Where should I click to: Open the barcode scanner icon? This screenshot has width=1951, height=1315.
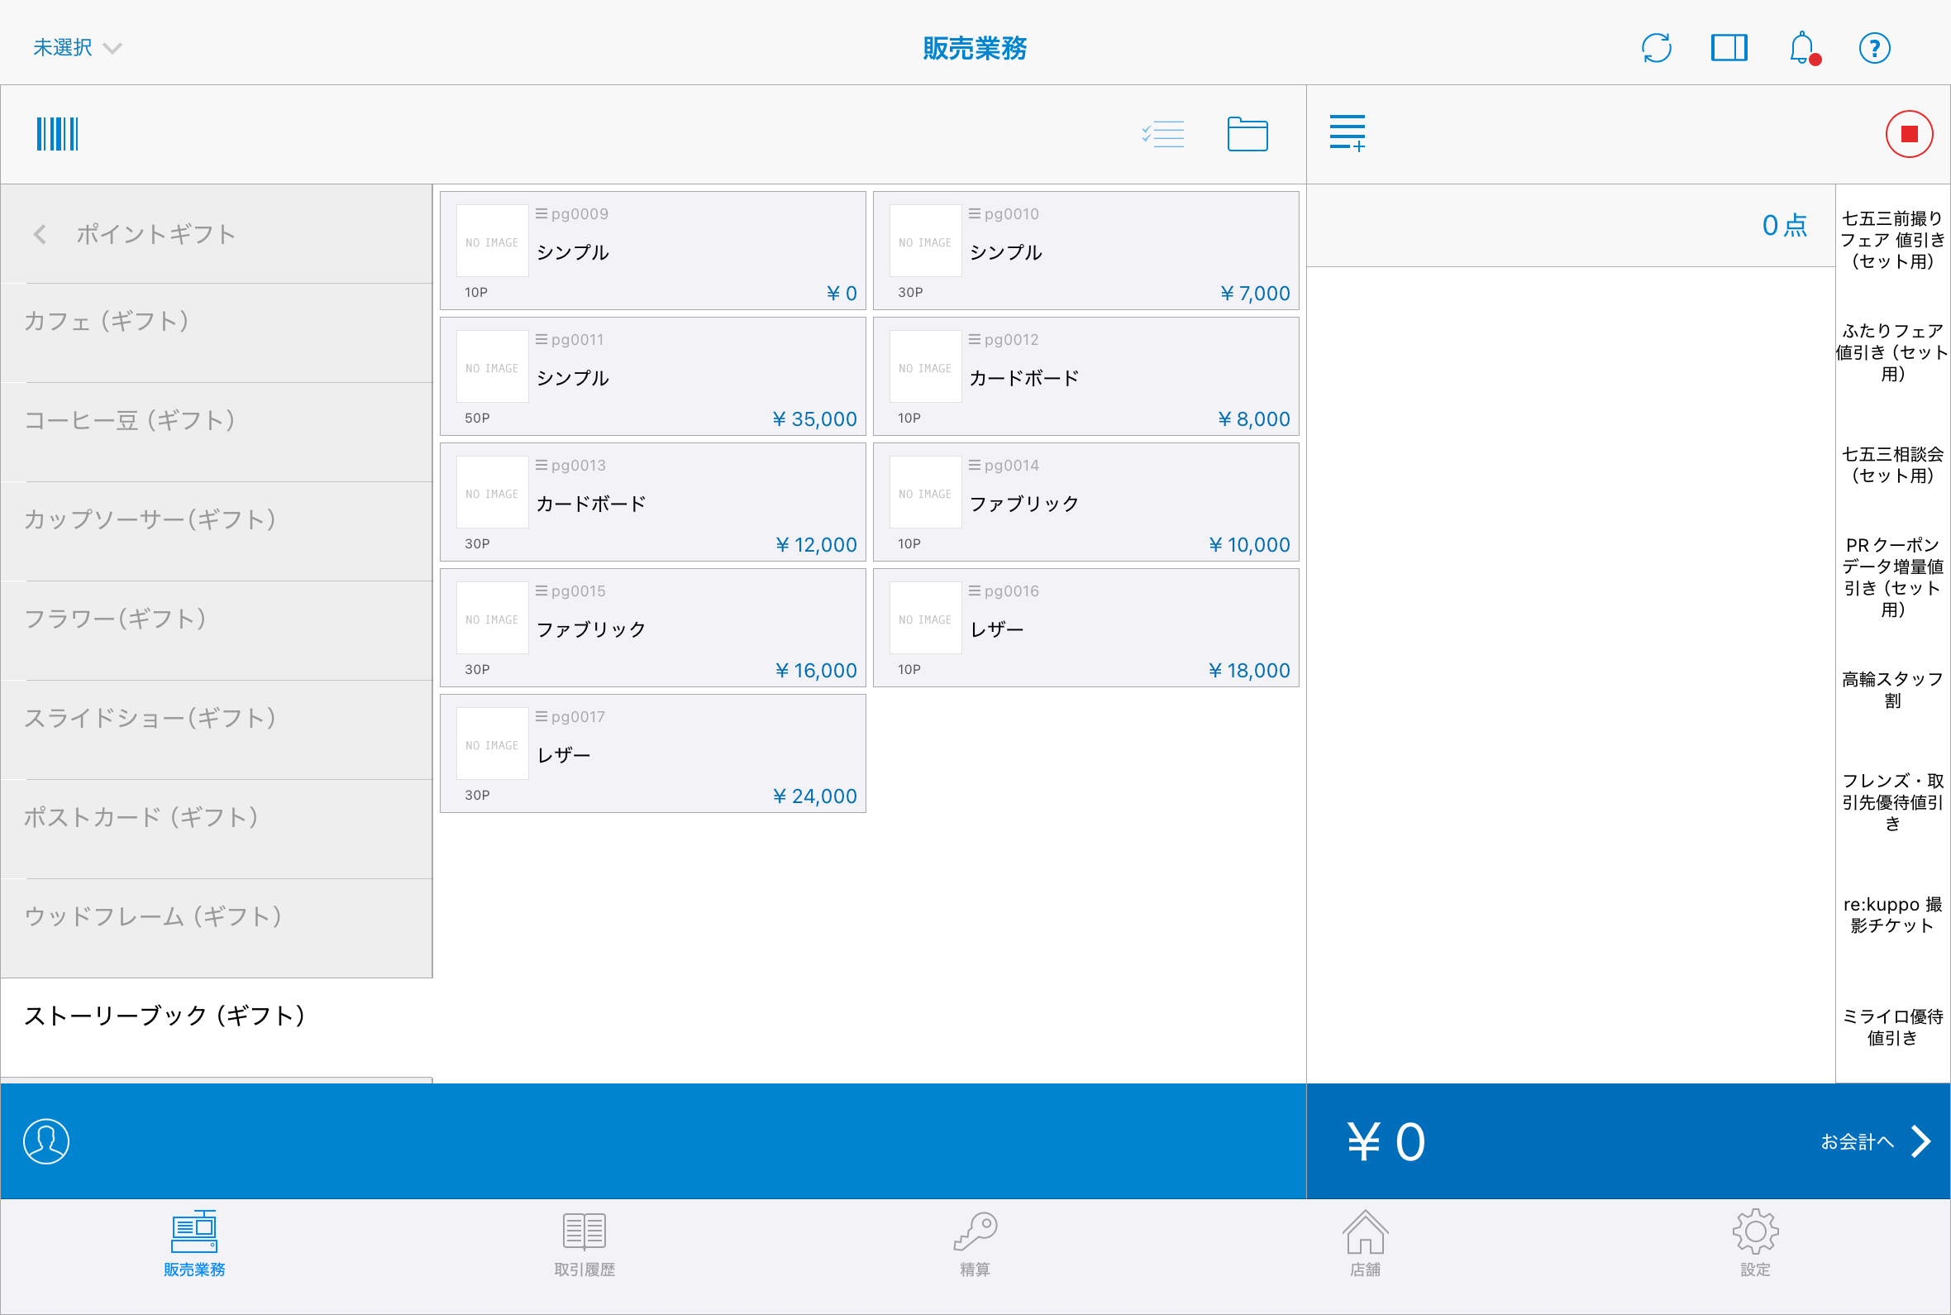tap(57, 134)
